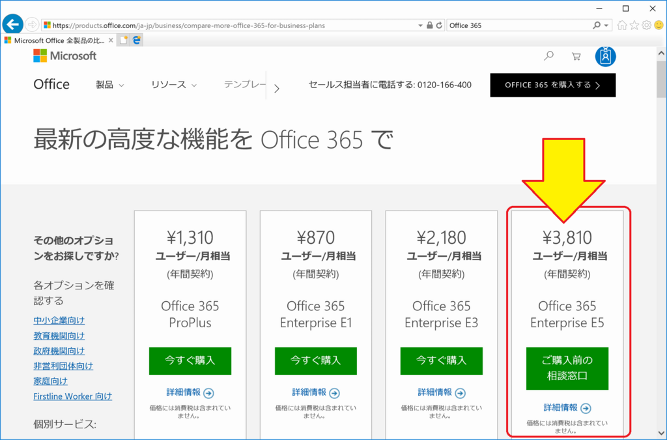Expand the 製品 menu

pyautogui.click(x=109, y=85)
